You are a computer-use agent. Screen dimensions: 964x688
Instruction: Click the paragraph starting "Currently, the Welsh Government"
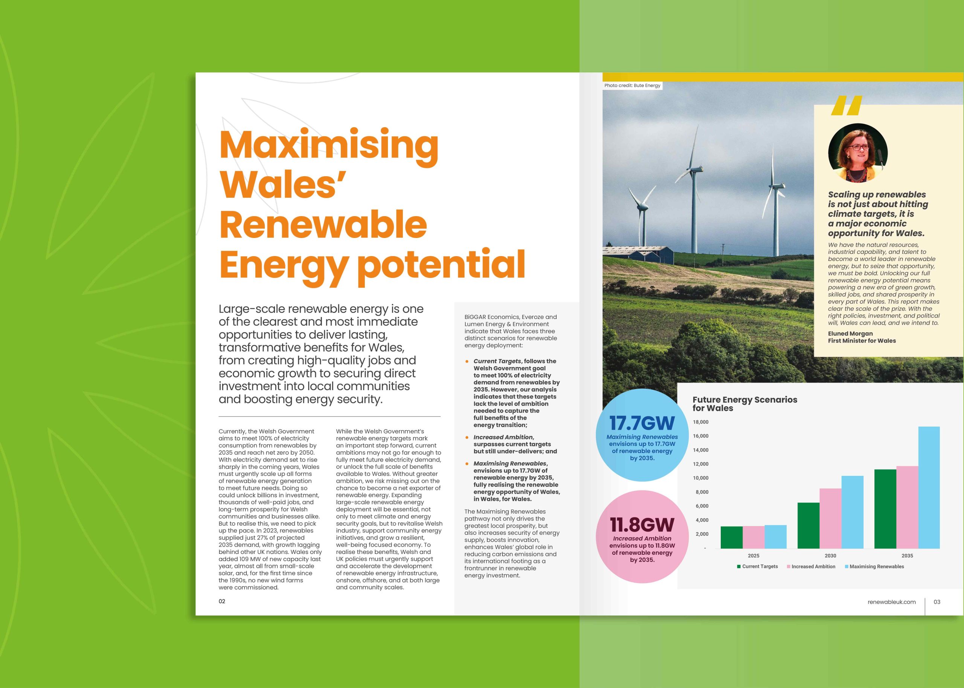270,509
